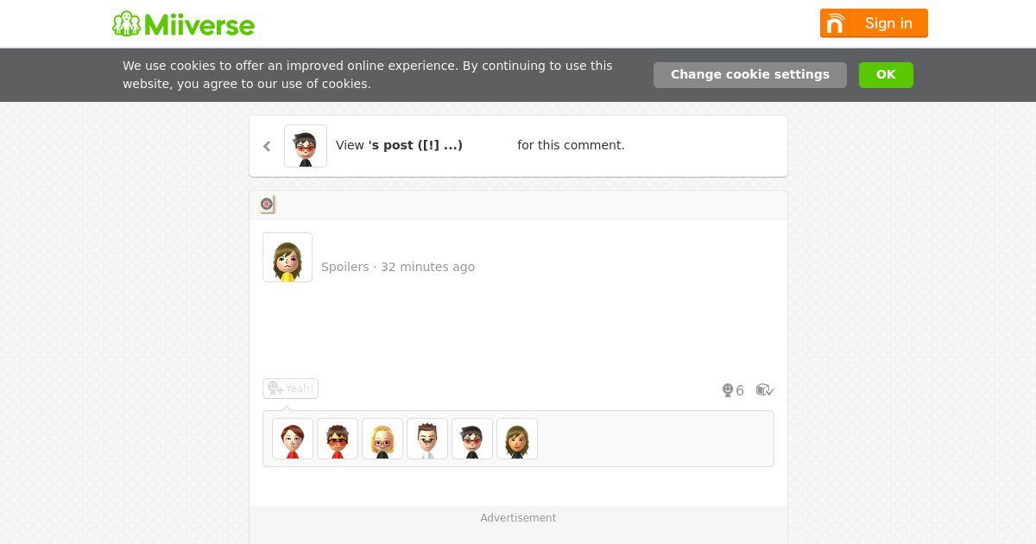Image resolution: width=1036 pixels, height=544 pixels.
Task: Give a Yeah! to this comment
Action: (x=290, y=389)
